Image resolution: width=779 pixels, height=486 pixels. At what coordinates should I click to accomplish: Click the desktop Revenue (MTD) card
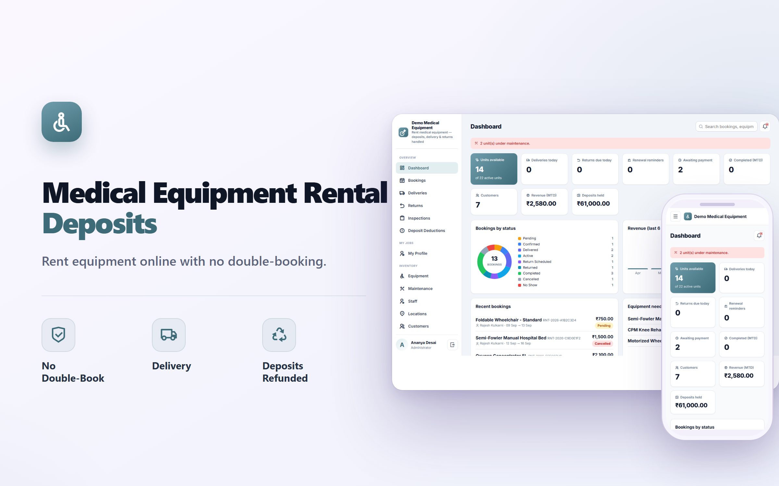click(544, 202)
